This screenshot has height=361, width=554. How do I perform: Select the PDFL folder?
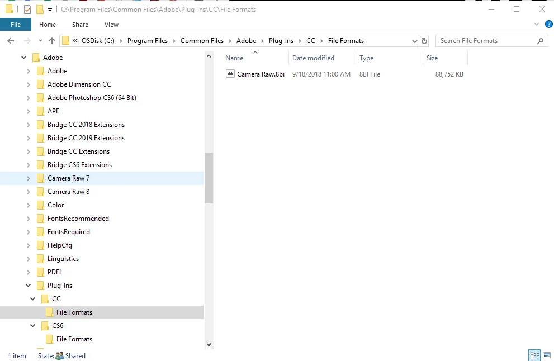tap(55, 272)
